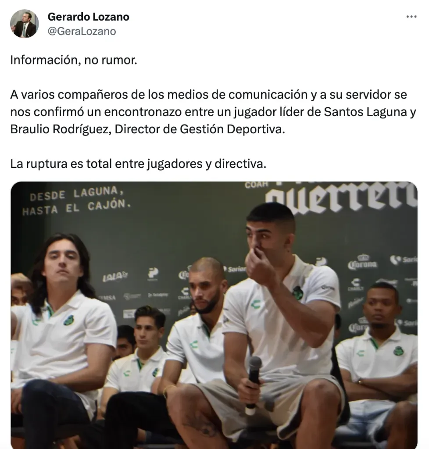
Task: Select the "Información, no rumor." text line
Action: click(x=74, y=60)
